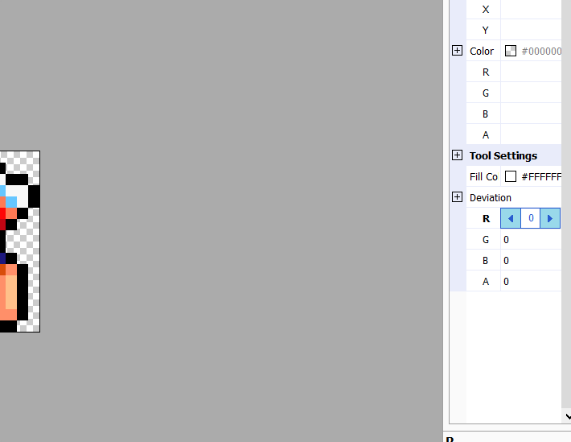Select the Fill Color #FFFFFF value
This screenshot has width=571, height=442.
click(541, 177)
